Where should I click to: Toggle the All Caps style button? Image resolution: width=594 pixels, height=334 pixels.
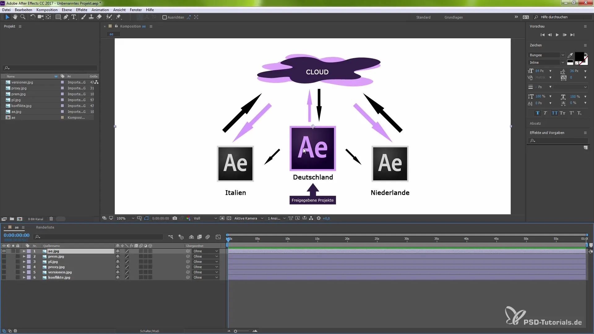[554, 113]
